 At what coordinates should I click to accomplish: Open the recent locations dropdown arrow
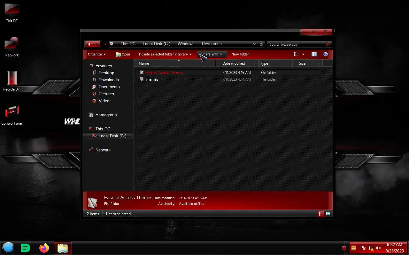pyautogui.click(x=105, y=44)
